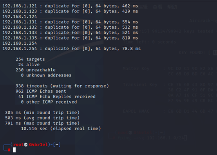Open the faint 查看 menu behind the terminal

[157, 7]
